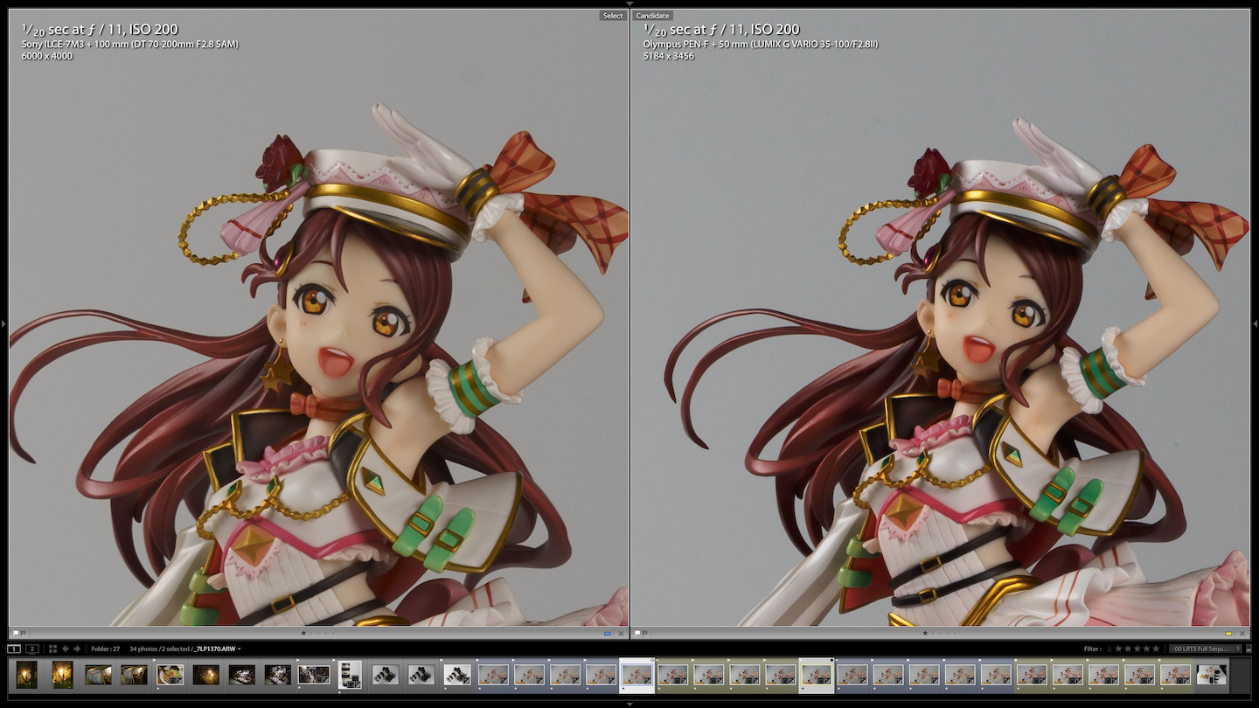Click the Olympus PEN-F info overlay text
The image size is (1259, 708).
point(761,44)
